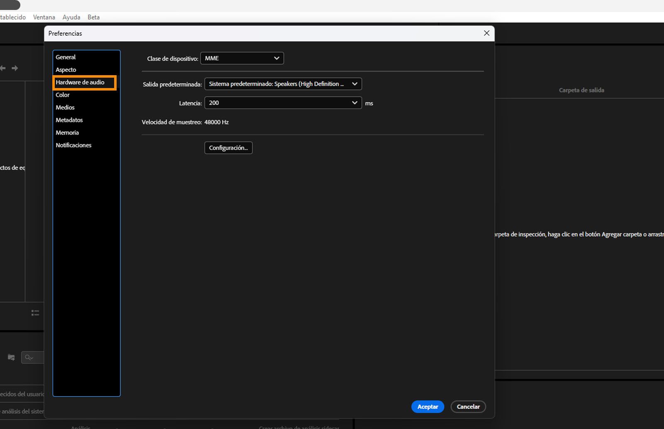The height and width of the screenshot is (429, 664).
Task: Click the ms unit next to Latencia
Action: (369, 103)
